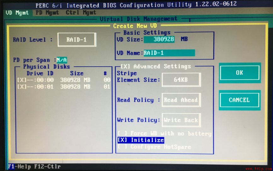Click the VD Size field showing 380928
Viewport: 273px width, 171px height.
click(159, 39)
